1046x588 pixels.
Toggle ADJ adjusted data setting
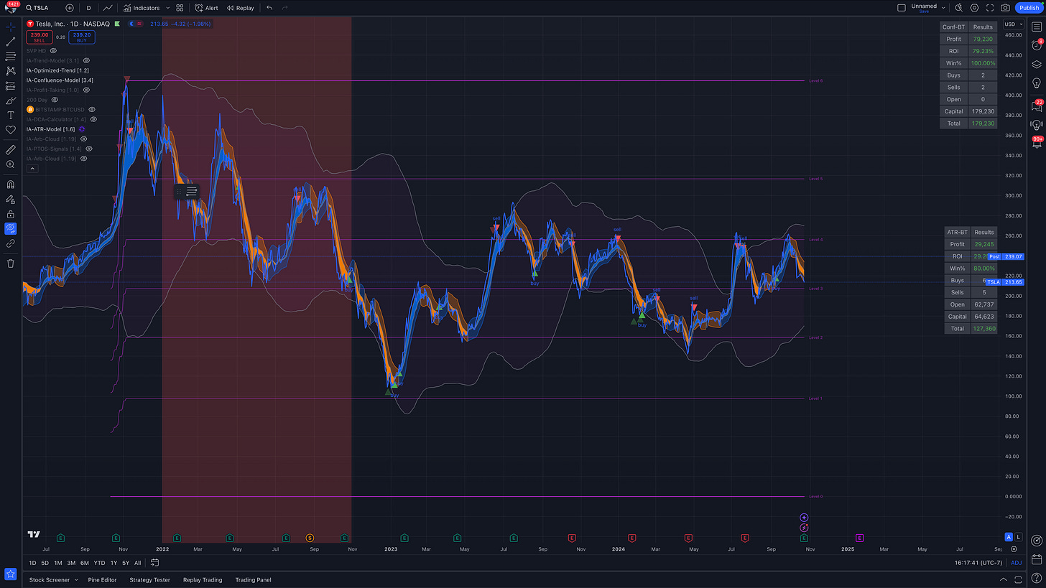tap(1016, 562)
